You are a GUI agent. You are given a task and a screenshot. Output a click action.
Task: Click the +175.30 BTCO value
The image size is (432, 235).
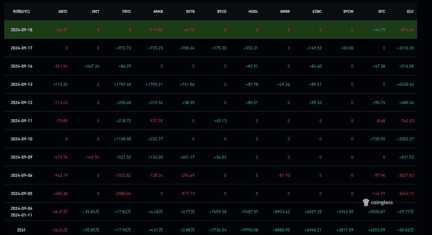point(219,48)
